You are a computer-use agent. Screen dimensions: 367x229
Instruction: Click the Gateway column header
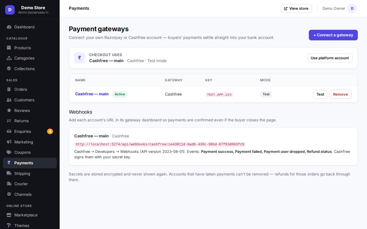coord(173,80)
